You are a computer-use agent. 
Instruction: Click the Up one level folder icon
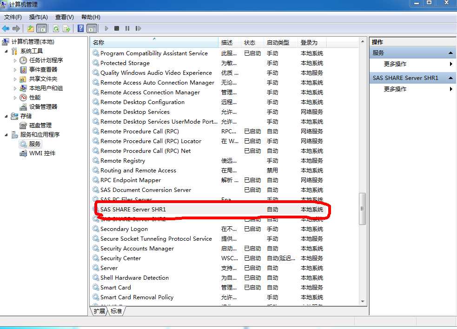(x=31, y=28)
